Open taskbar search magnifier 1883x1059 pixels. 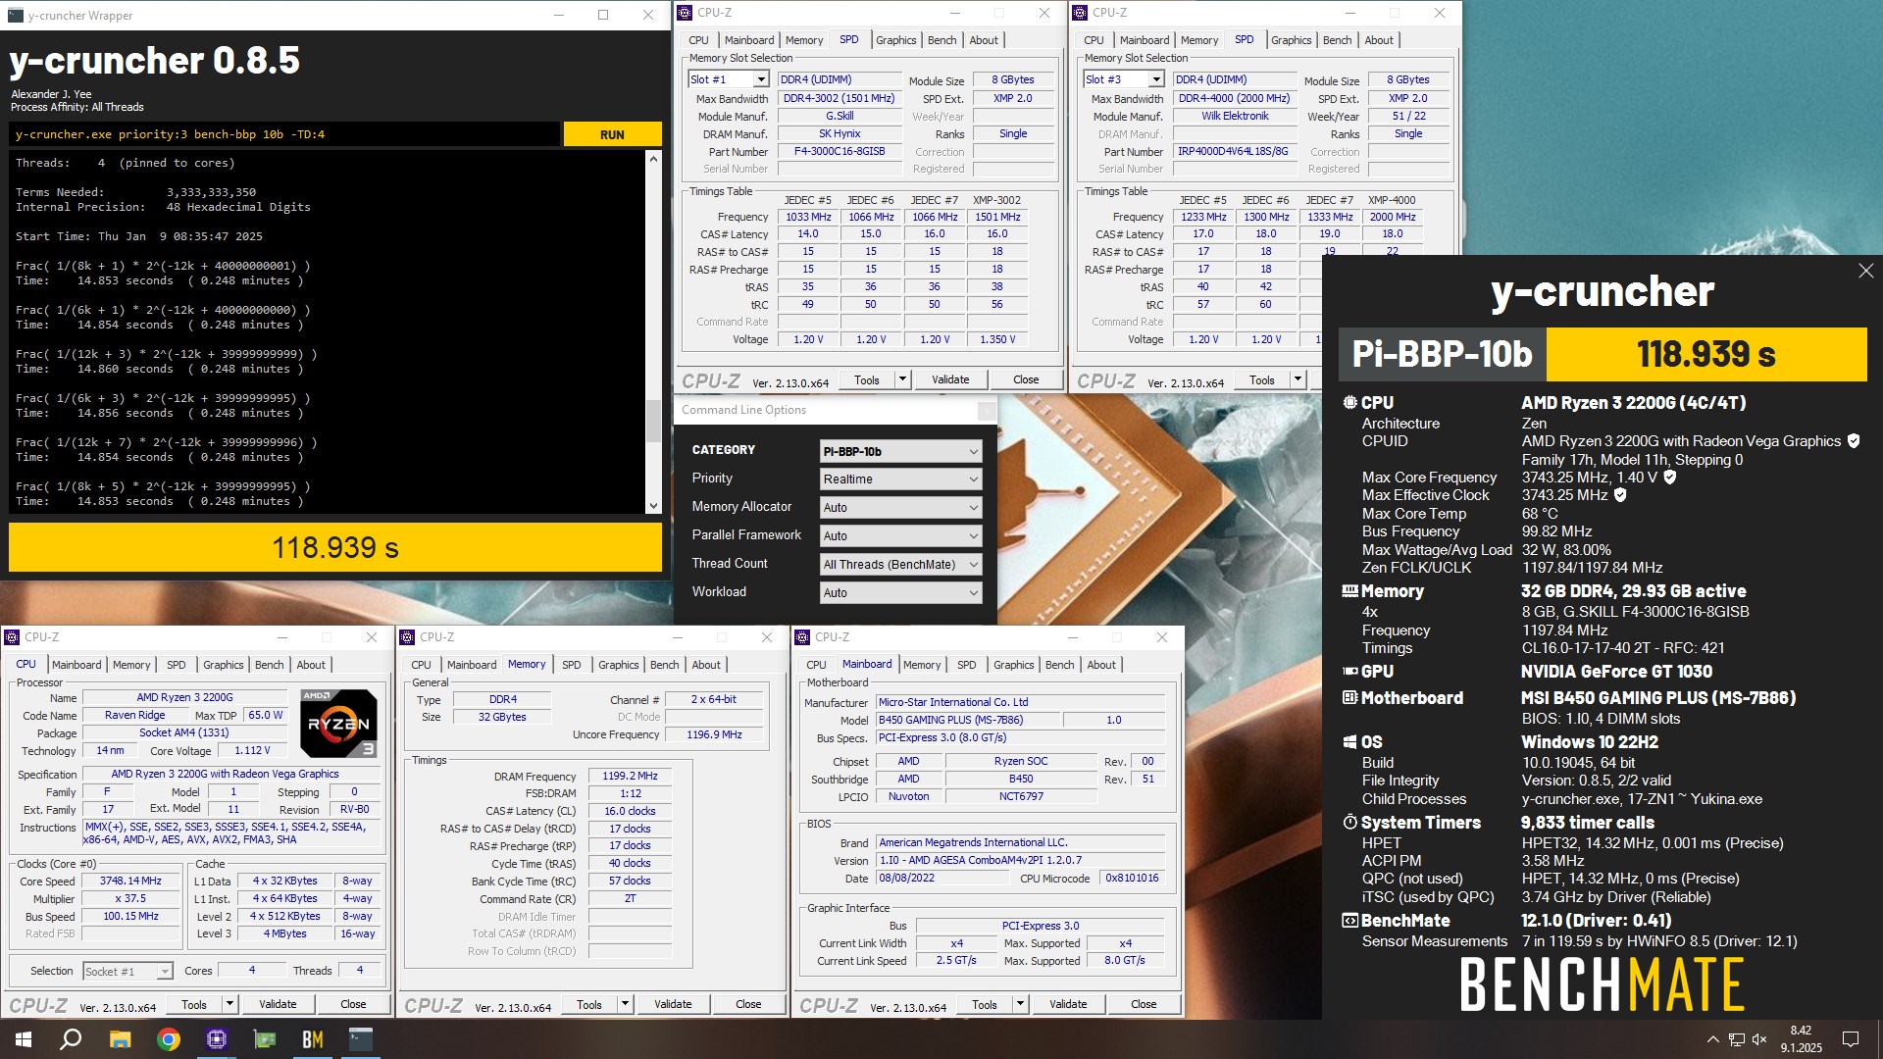71,1039
